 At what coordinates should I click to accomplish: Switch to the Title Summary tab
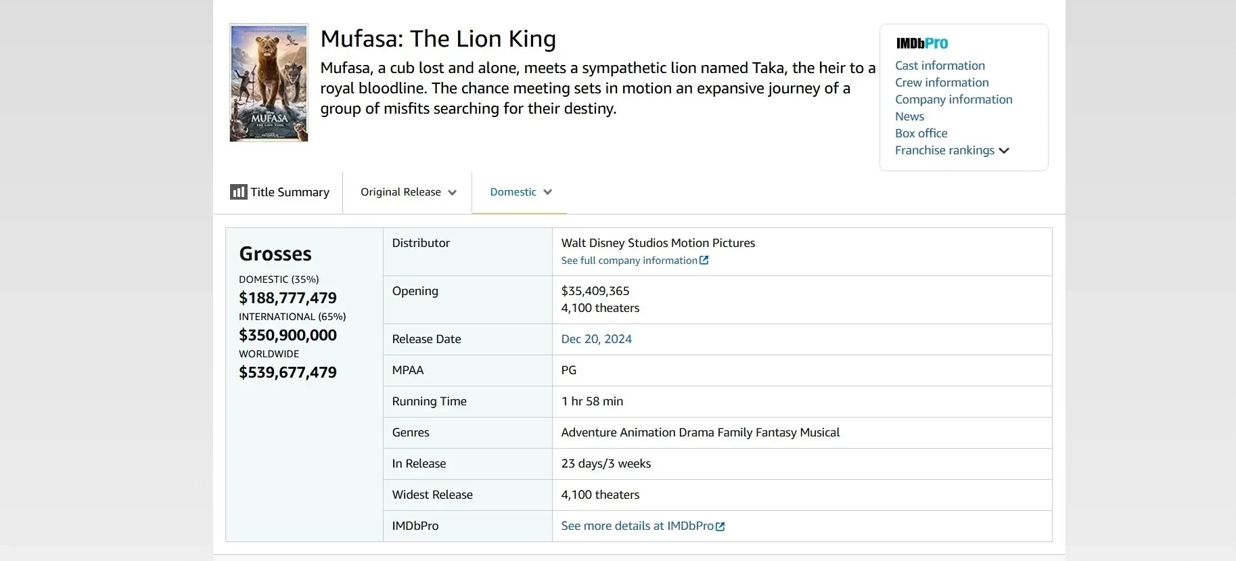290,192
